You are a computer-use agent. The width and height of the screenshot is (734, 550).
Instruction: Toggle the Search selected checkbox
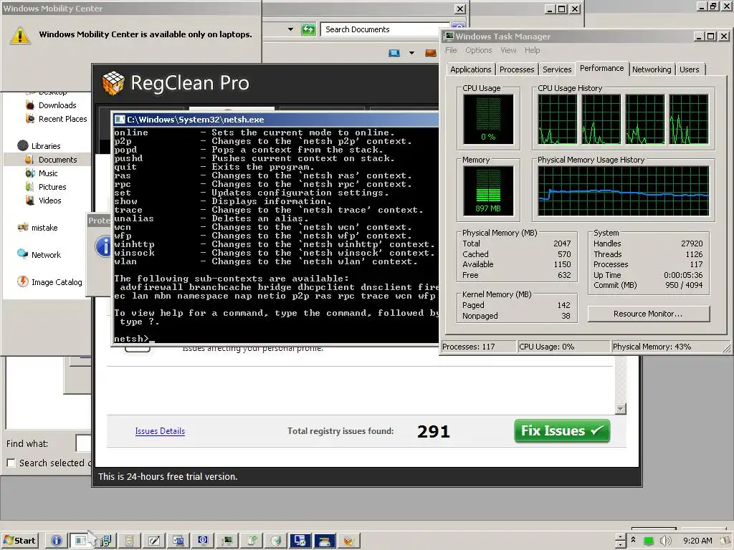tap(11, 463)
